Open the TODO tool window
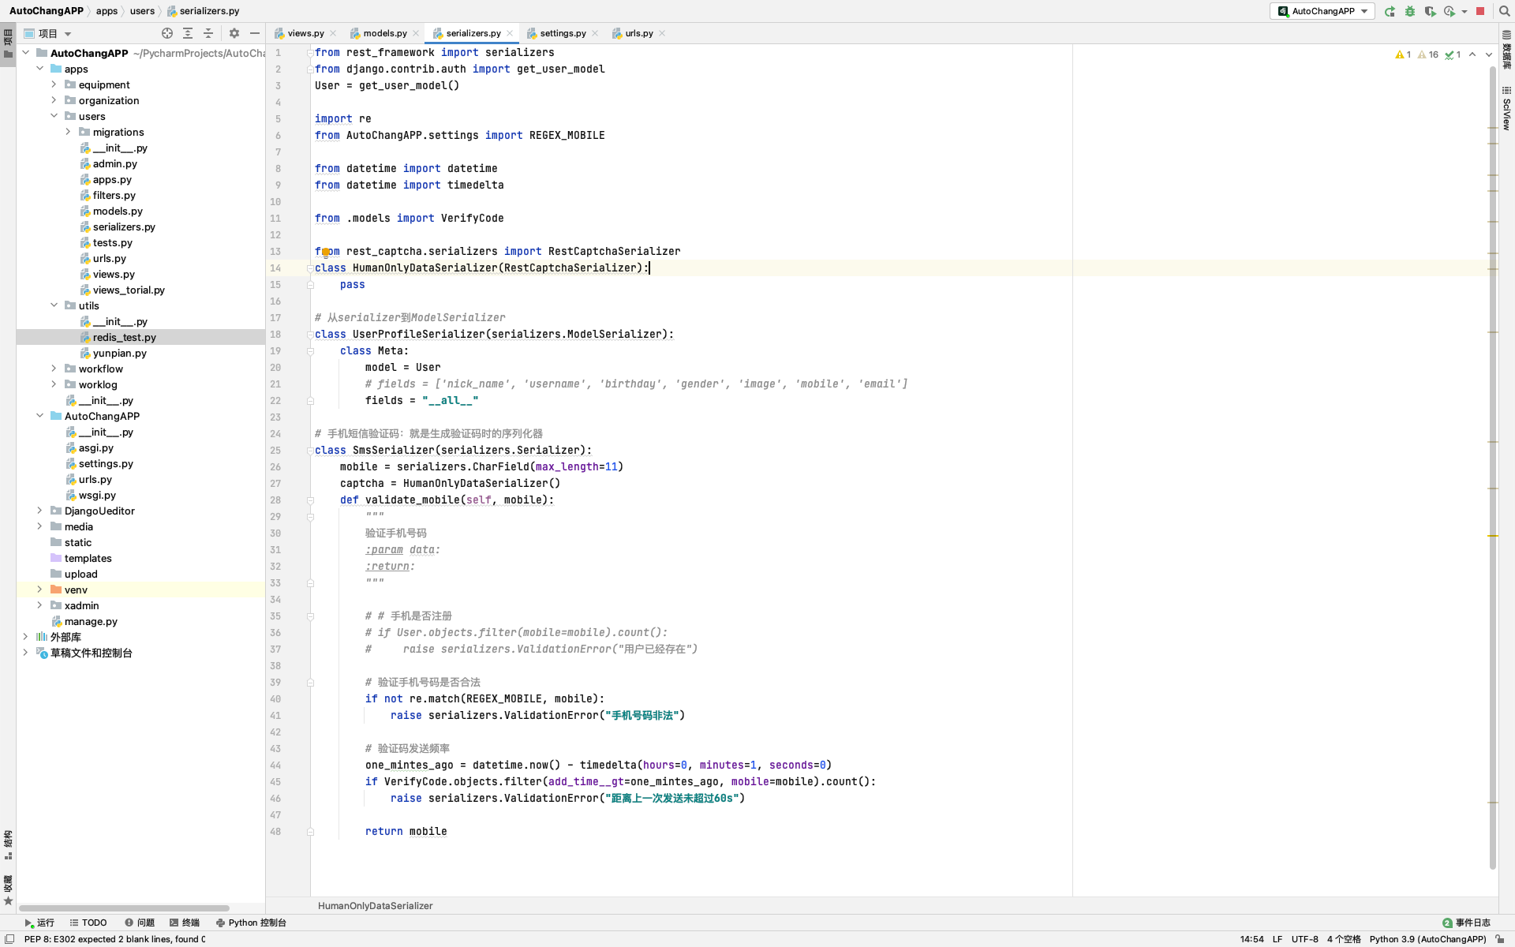The height and width of the screenshot is (947, 1515). (x=88, y=923)
